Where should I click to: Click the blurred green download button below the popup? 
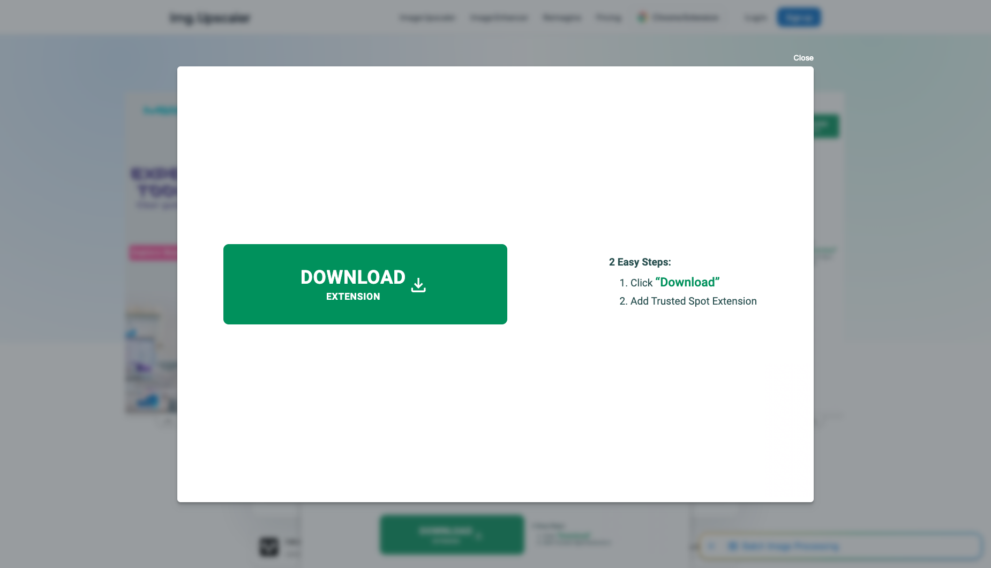click(452, 534)
